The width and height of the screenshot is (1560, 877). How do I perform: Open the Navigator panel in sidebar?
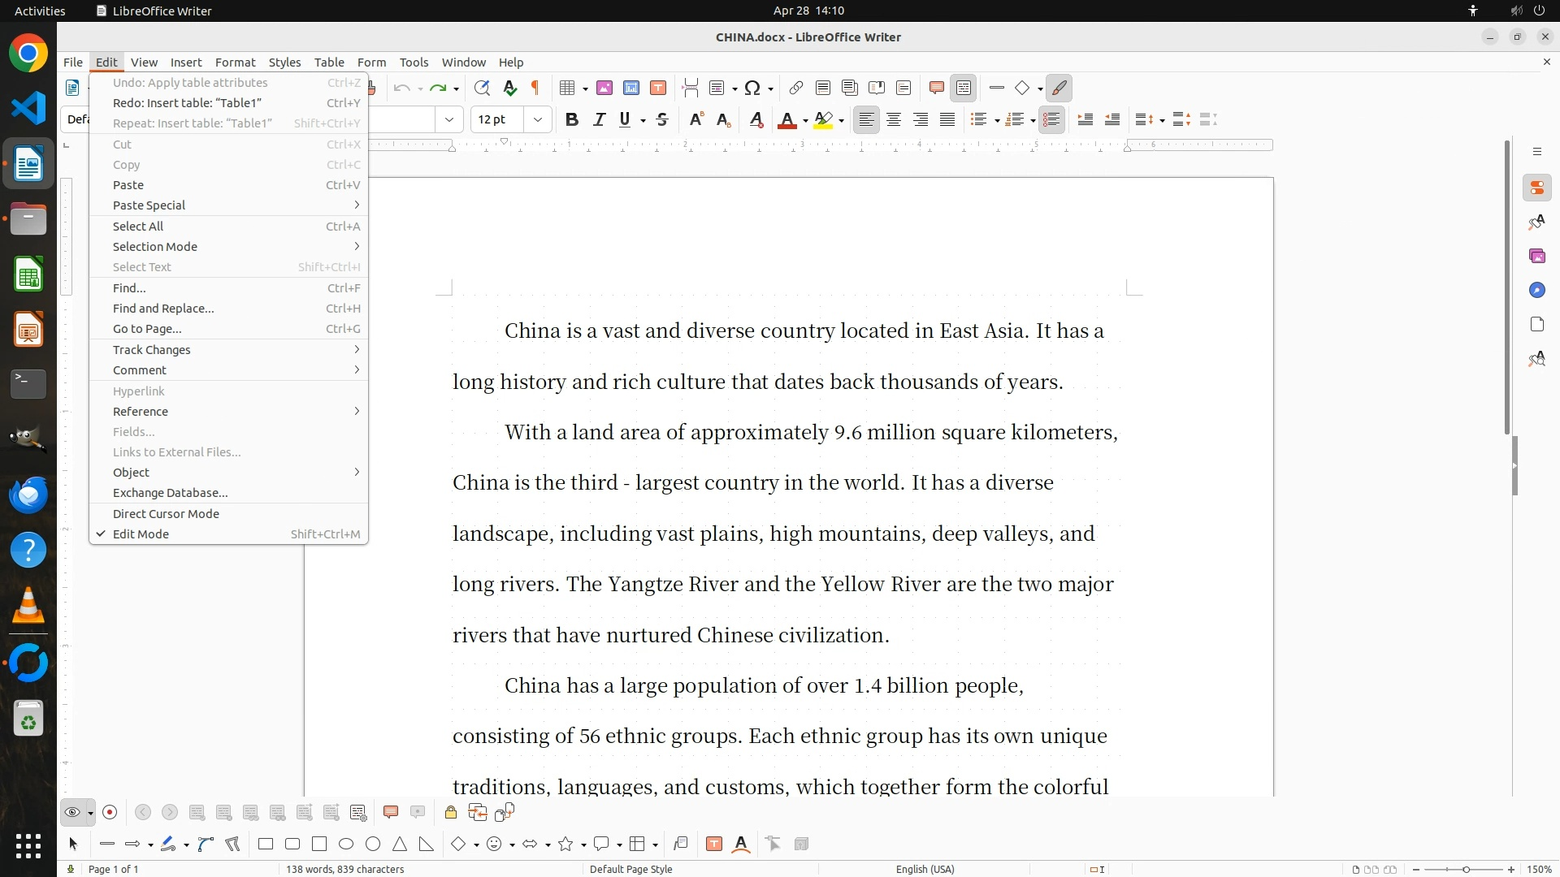(1536, 291)
